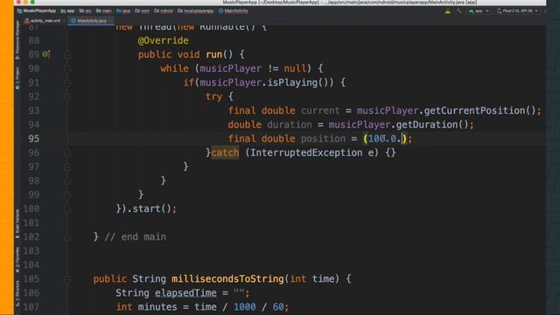The image size is (560, 315).
Task: Open the app run configuration dropdown
Action: click(479, 11)
